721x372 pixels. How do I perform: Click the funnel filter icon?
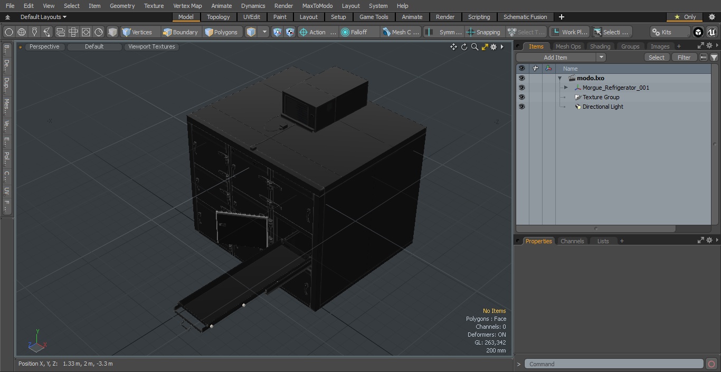click(714, 58)
